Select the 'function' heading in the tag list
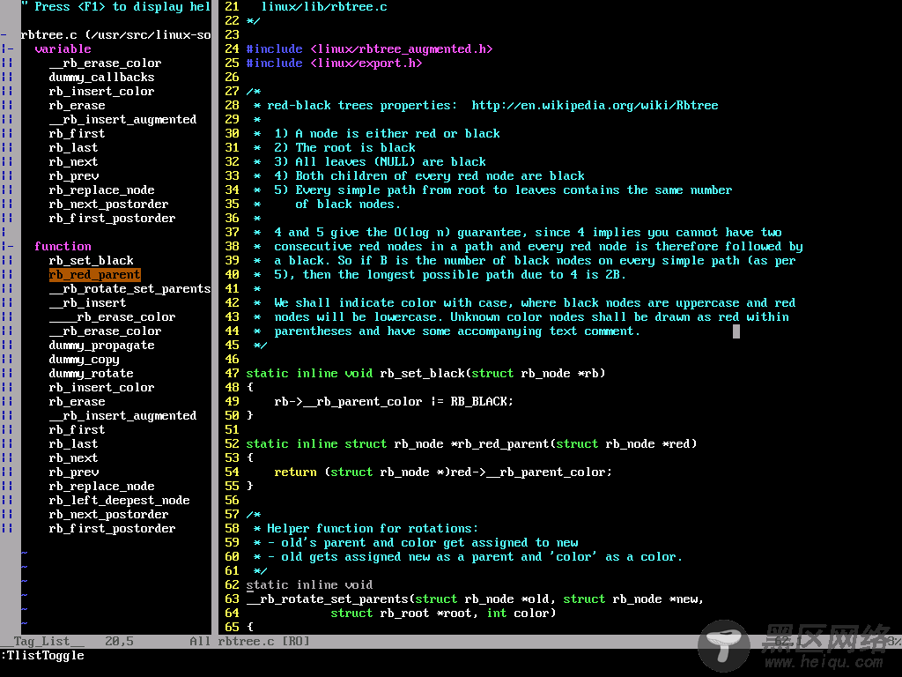Viewport: 902px width, 677px height. click(x=63, y=247)
